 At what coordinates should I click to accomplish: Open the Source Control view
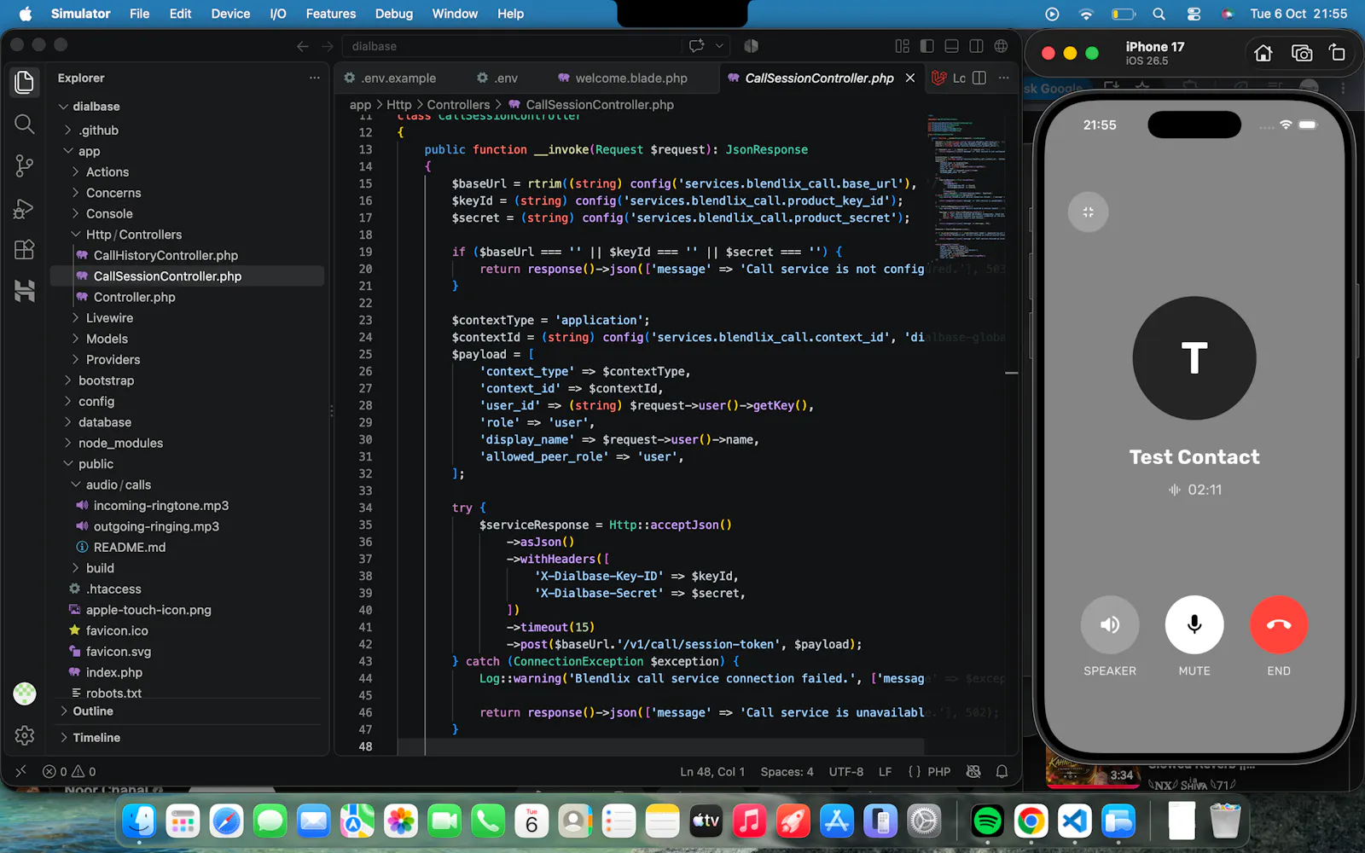click(24, 165)
